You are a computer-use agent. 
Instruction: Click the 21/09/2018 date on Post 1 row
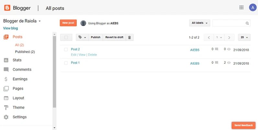click(x=241, y=63)
